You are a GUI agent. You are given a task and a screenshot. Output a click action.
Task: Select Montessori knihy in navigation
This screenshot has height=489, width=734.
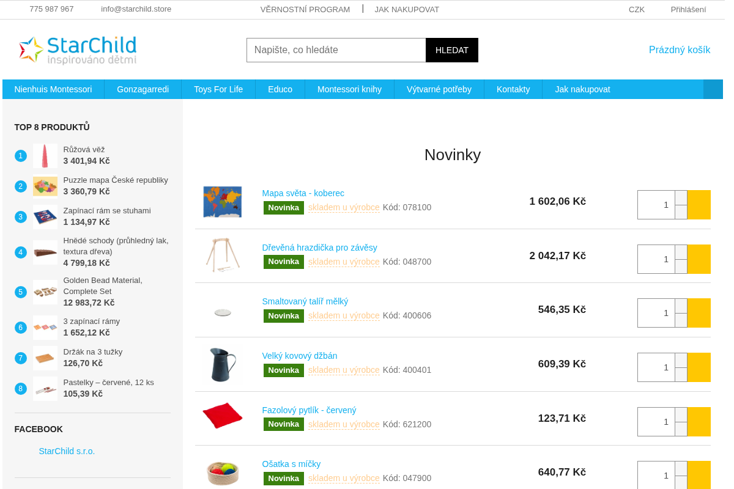pyautogui.click(x=350, y=89)
